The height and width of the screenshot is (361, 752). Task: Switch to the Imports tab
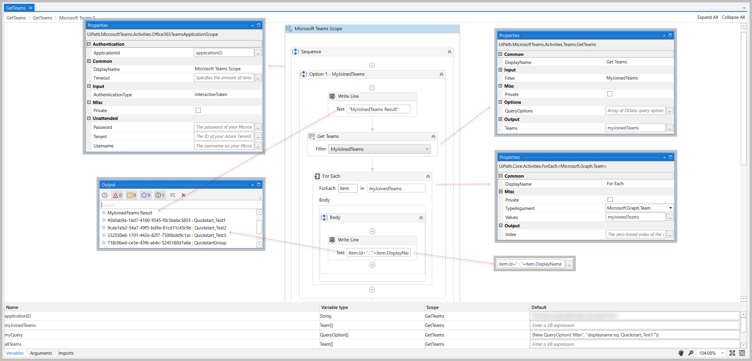point(66,353)
